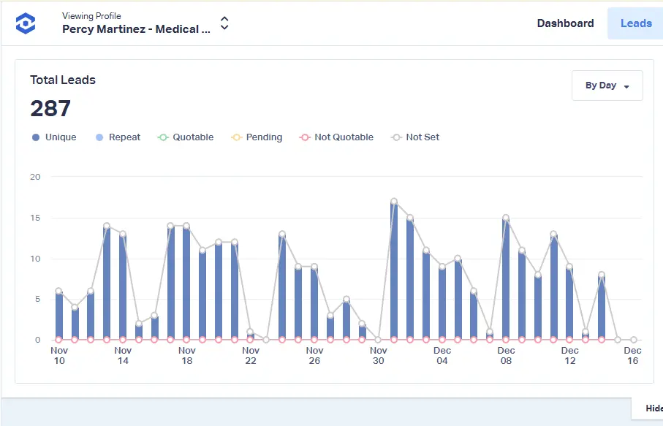663x426 pixels.
Task: Click the Pending yellow circle marker
Action: (237, 137)
